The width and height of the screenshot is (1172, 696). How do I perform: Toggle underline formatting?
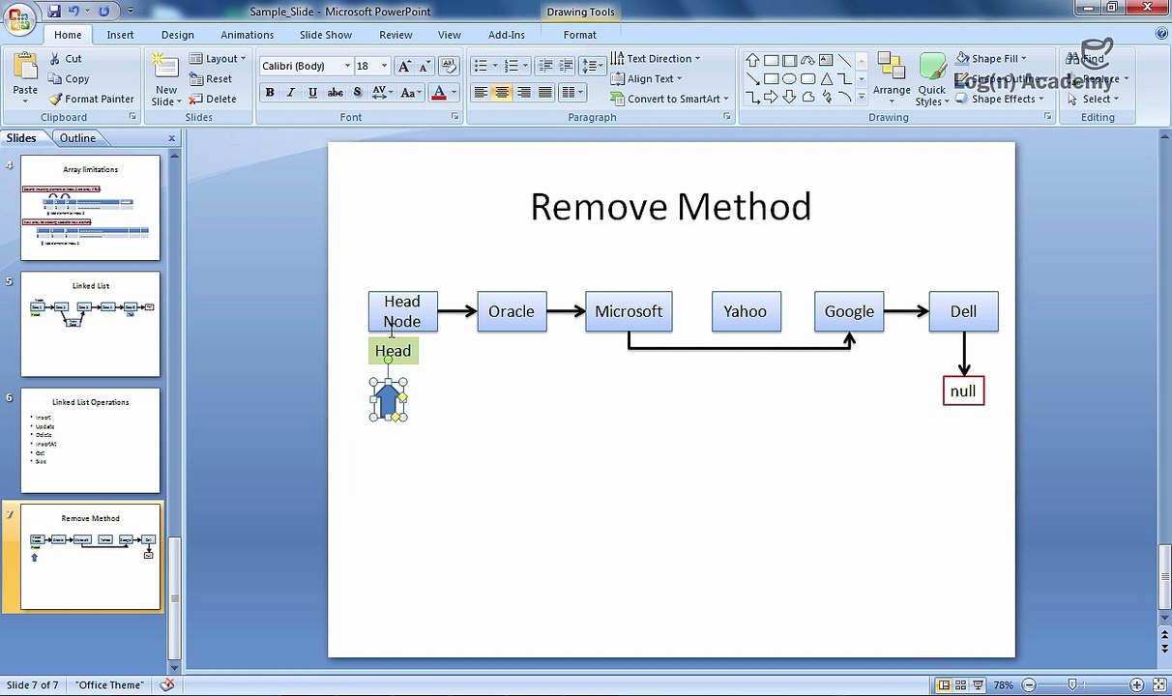point(312,93)
